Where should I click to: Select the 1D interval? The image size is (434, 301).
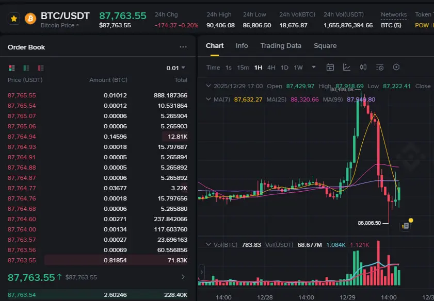(x=284, y=68)
